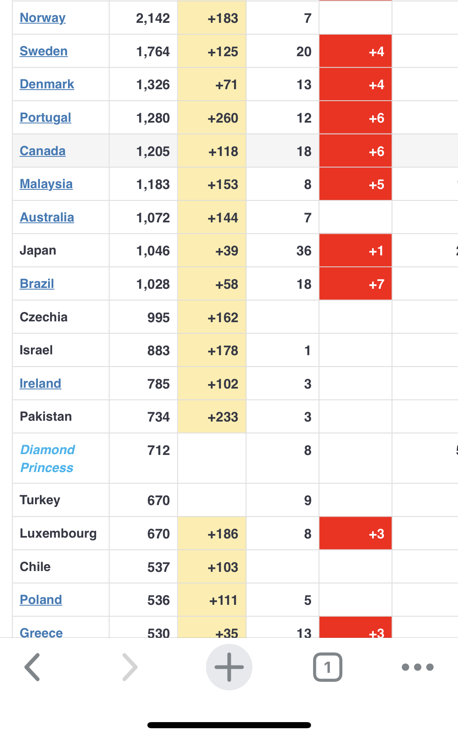The width and height of the screenshot is (458, 738).
Task: Follow the Poland link
Action: click(x=41, y=600)
